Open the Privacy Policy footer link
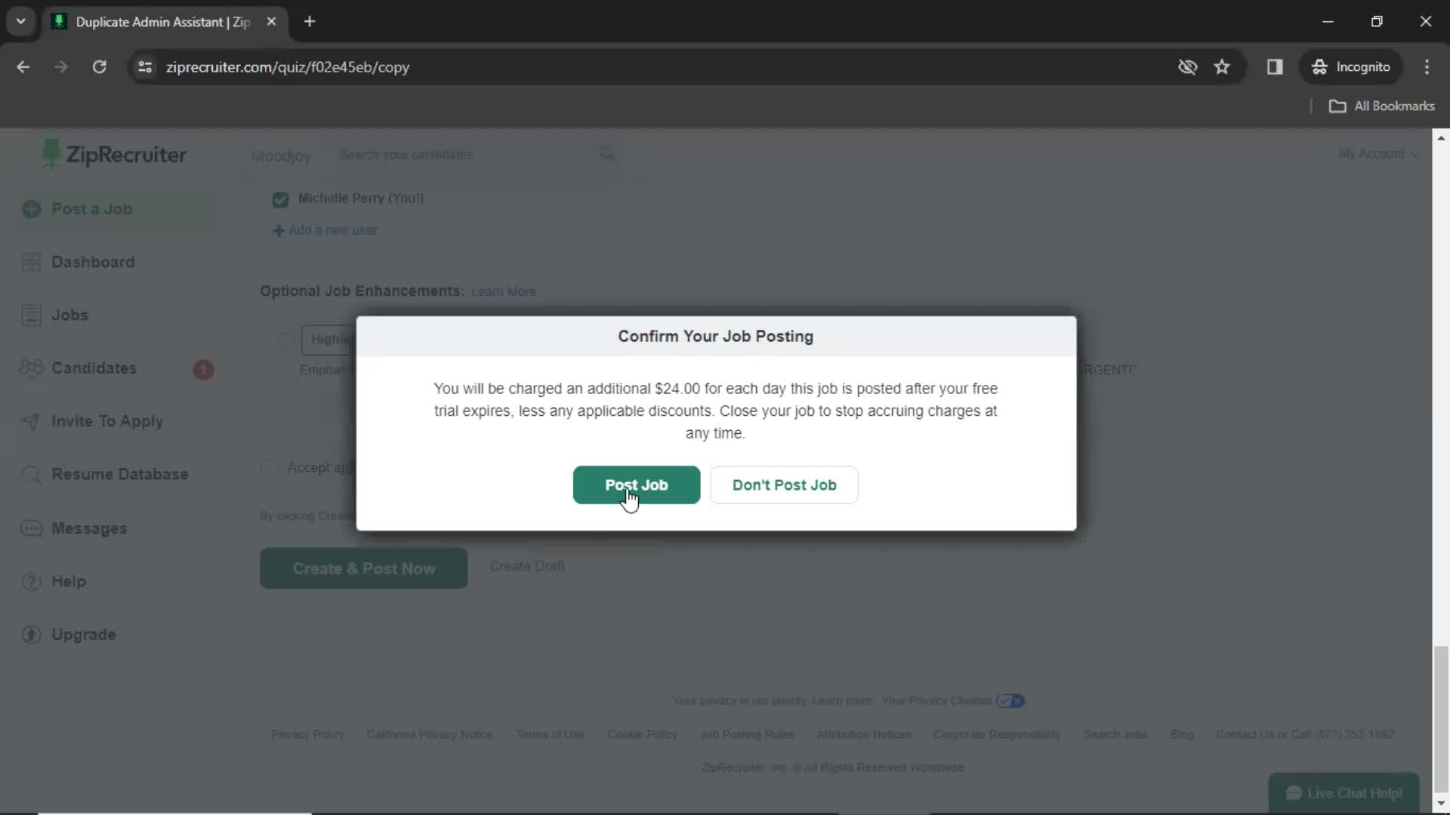 coord(307,734)
